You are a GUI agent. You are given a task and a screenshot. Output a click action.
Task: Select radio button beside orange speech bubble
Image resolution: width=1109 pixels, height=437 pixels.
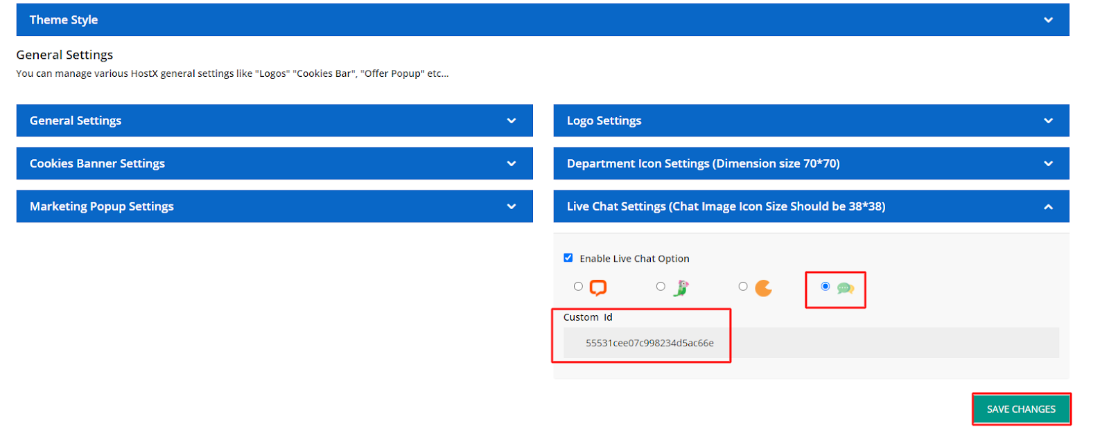pyautogui.click(x=578, y=286)
